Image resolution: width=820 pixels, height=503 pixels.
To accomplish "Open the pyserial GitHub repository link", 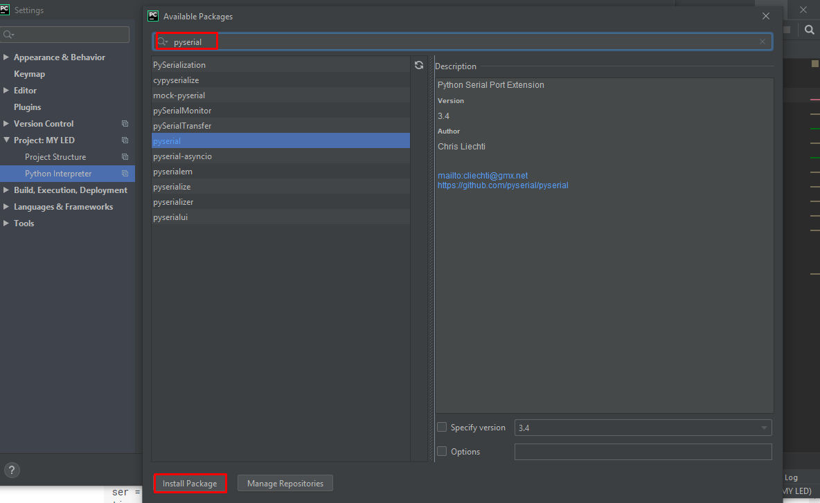I will pos(503,185).
